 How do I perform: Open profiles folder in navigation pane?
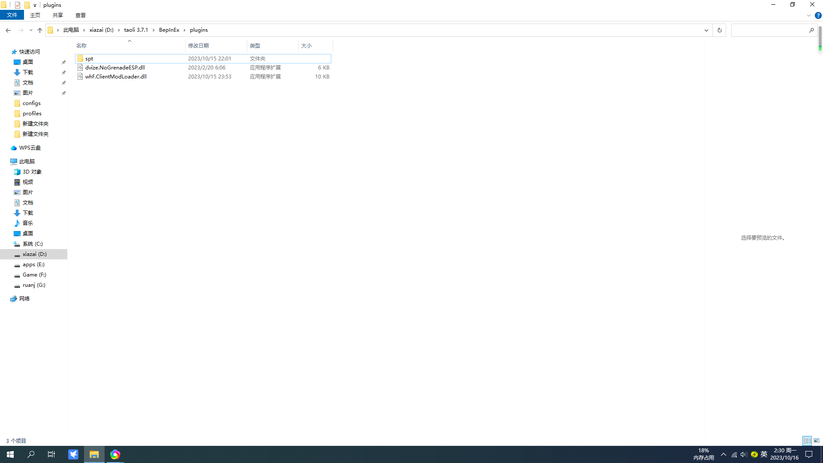[32, 113]
